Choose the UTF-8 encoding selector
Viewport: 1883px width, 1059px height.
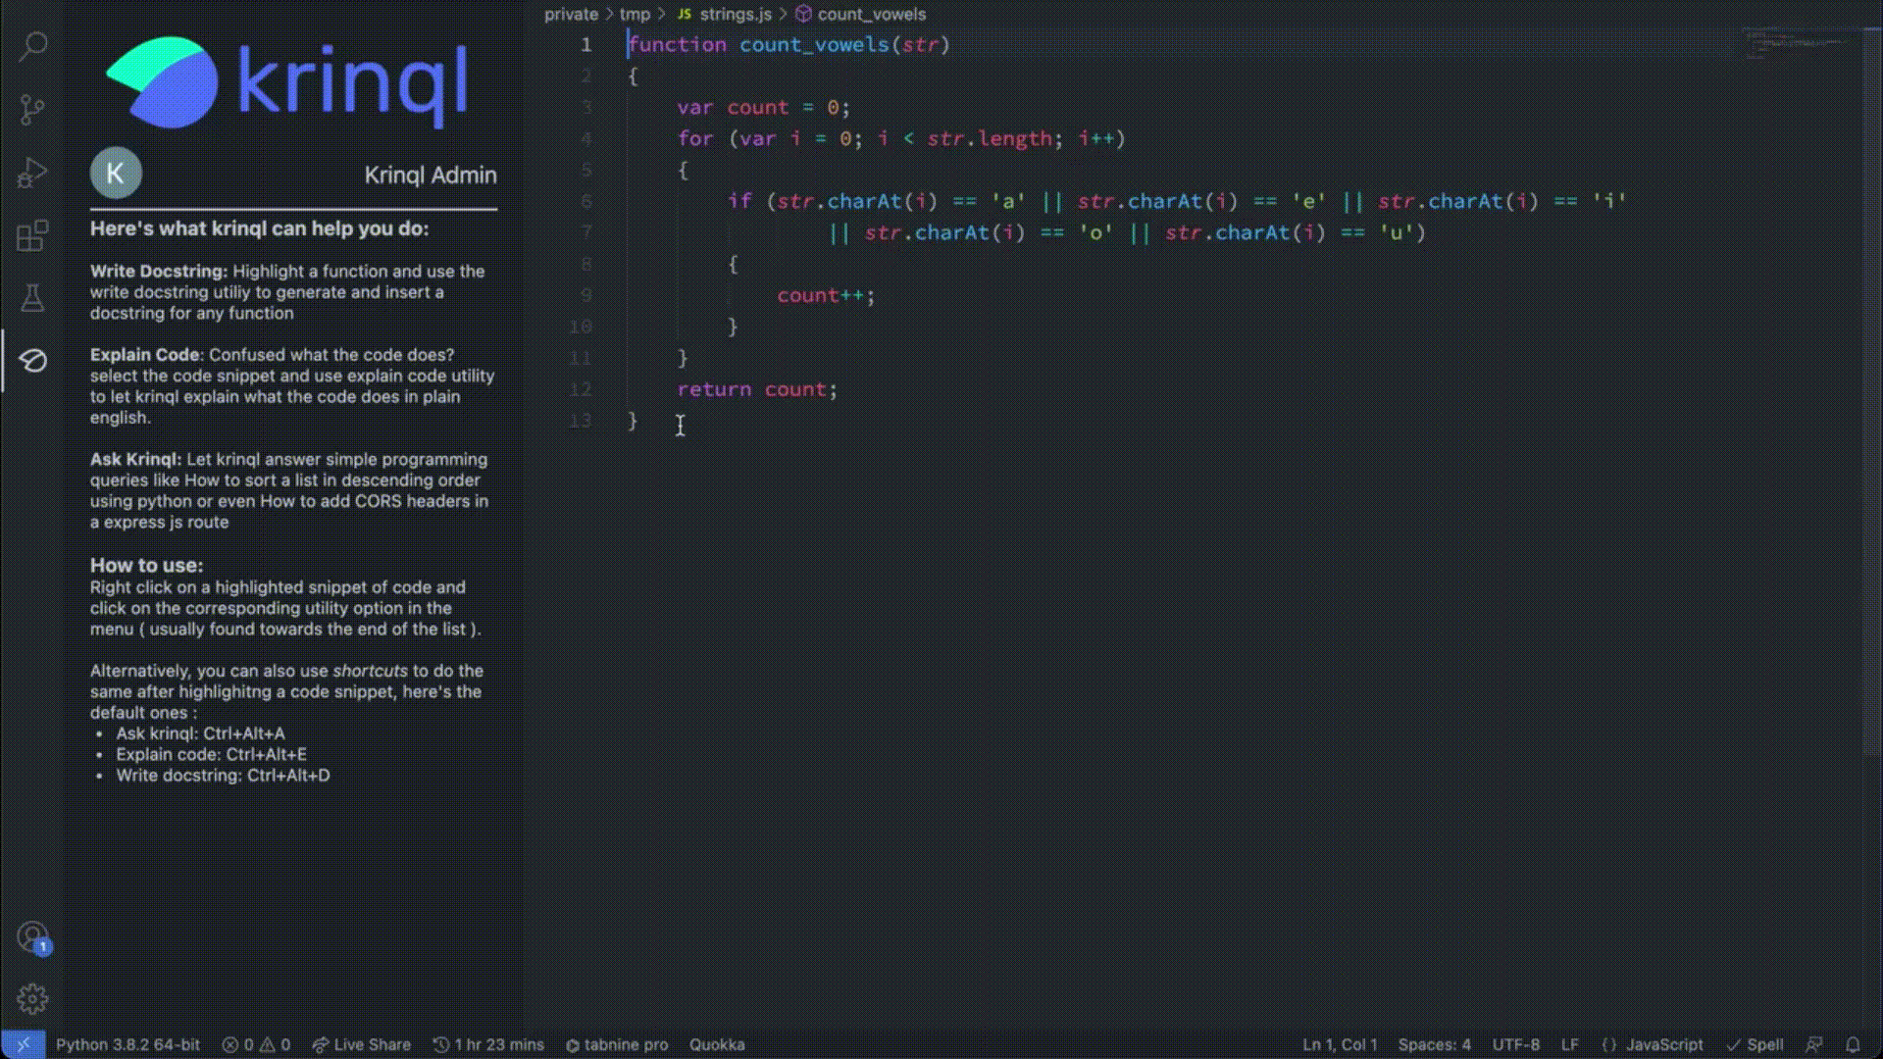pos(1515,1044)
